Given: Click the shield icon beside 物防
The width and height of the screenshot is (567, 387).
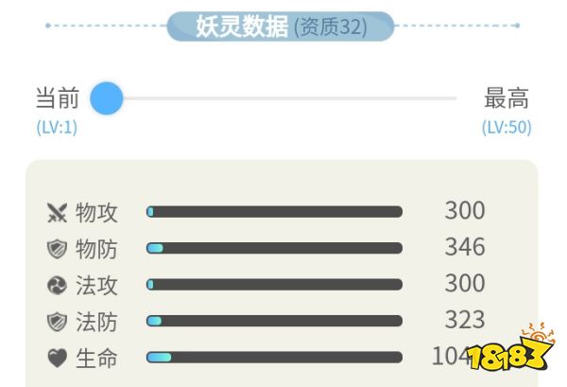Looking at the screenshot, I should (57, 249).
